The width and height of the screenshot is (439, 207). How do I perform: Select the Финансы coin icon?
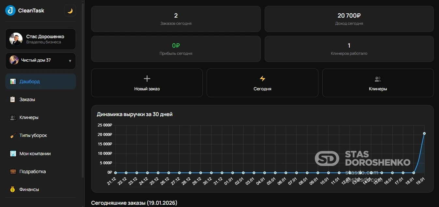12,189
